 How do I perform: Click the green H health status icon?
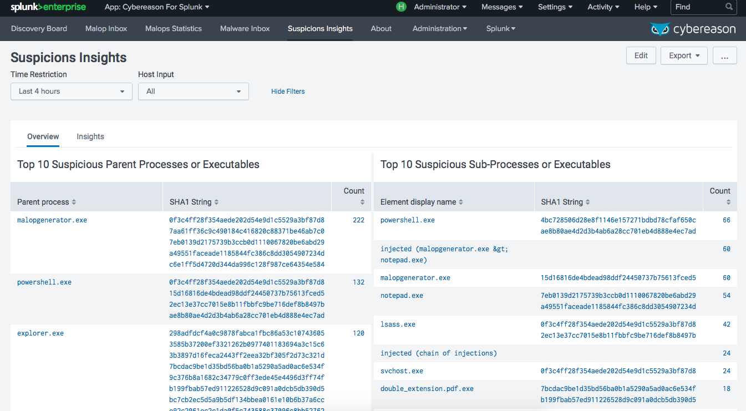[401, 7]
